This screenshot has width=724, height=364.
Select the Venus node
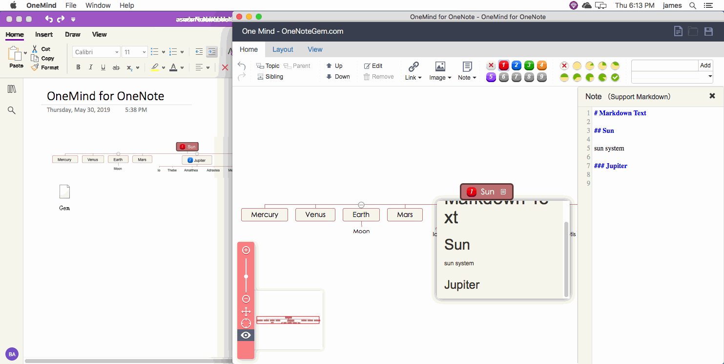(x=315, y=214)
